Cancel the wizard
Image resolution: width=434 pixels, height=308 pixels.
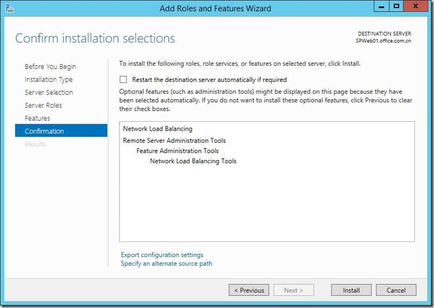click(x=396, y=290)
